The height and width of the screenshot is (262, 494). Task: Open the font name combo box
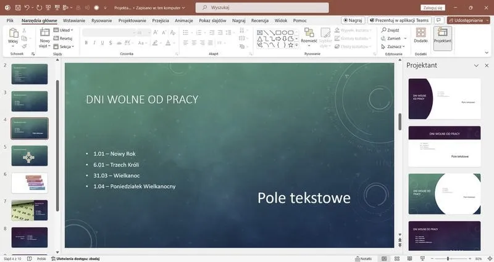[x=109, y=33]
